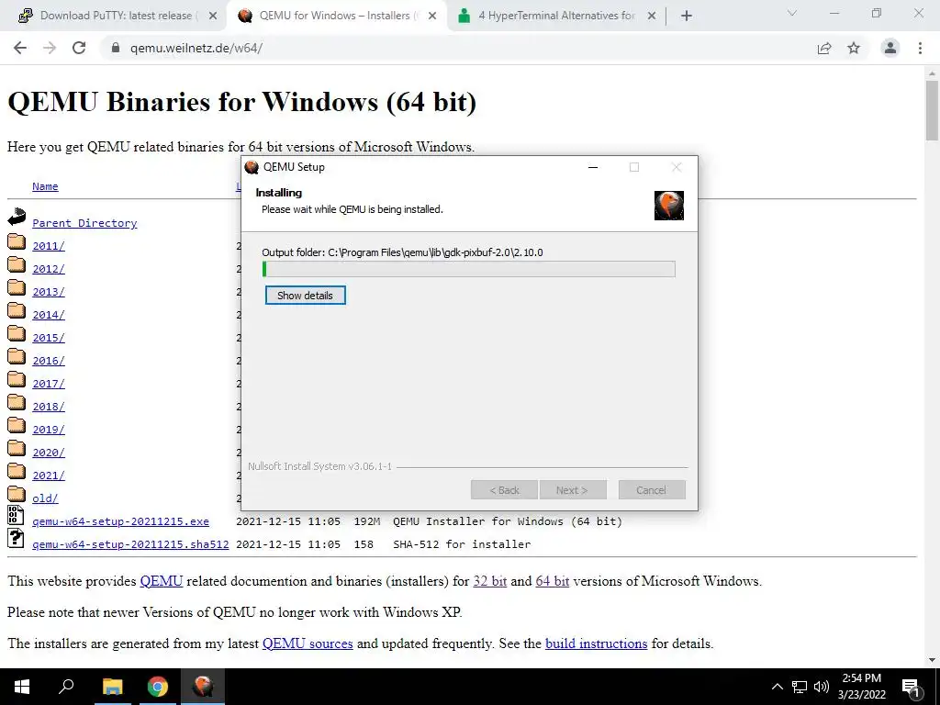Image resolution: width=940 pixels, height=705 pixels.
Task: Click unknown file icon beside sha512 file
Action: 16,538
